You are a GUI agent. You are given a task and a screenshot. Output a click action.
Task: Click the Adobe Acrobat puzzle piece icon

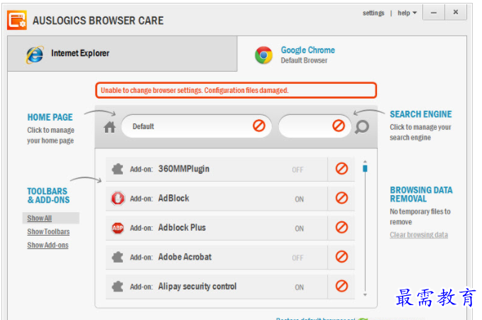(x=117, y=257)
